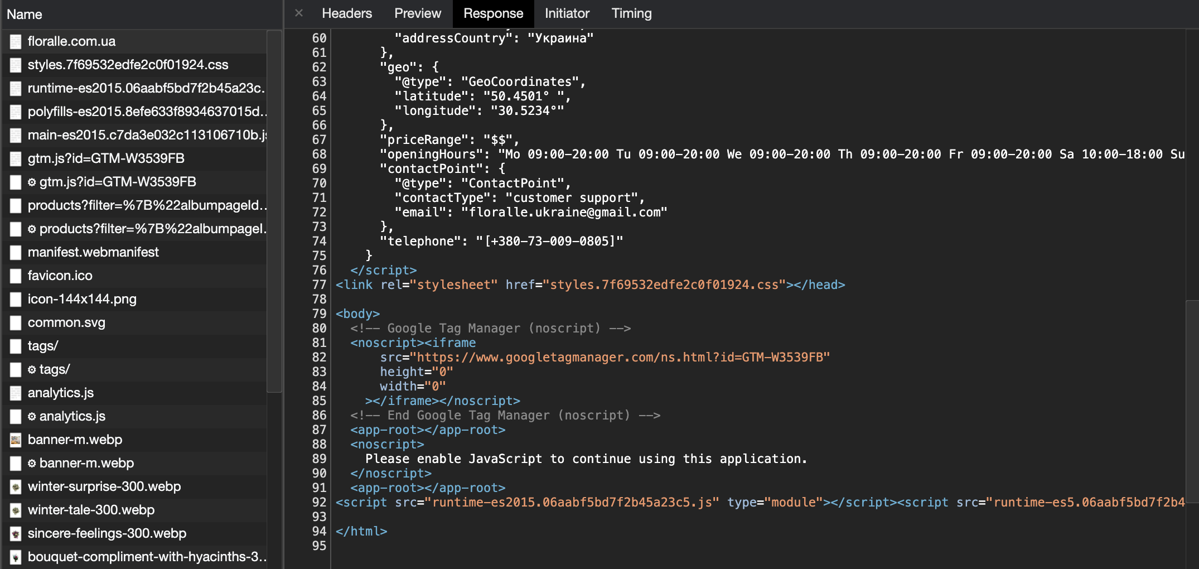Screen dimensions: 1199x569
Task: Close the request details panel
Action: (x=299, y=13)
